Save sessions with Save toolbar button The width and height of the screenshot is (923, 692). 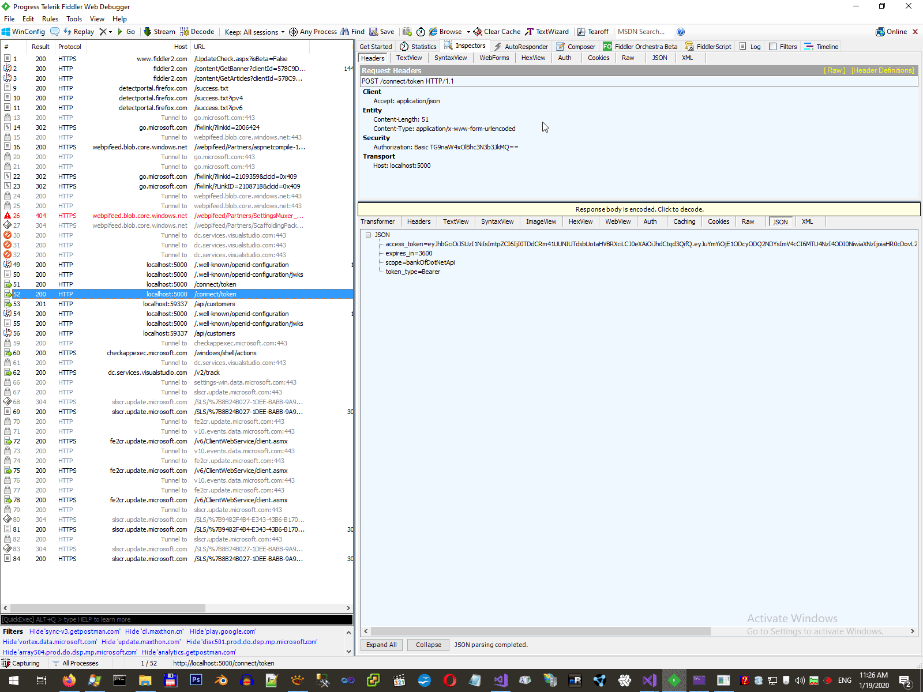[382, 32]
